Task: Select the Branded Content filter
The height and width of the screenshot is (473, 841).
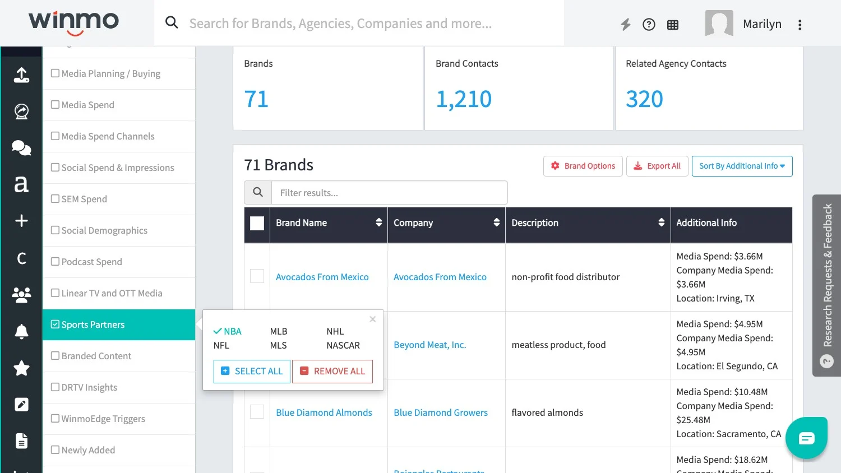Action: (x=119, y=356)
